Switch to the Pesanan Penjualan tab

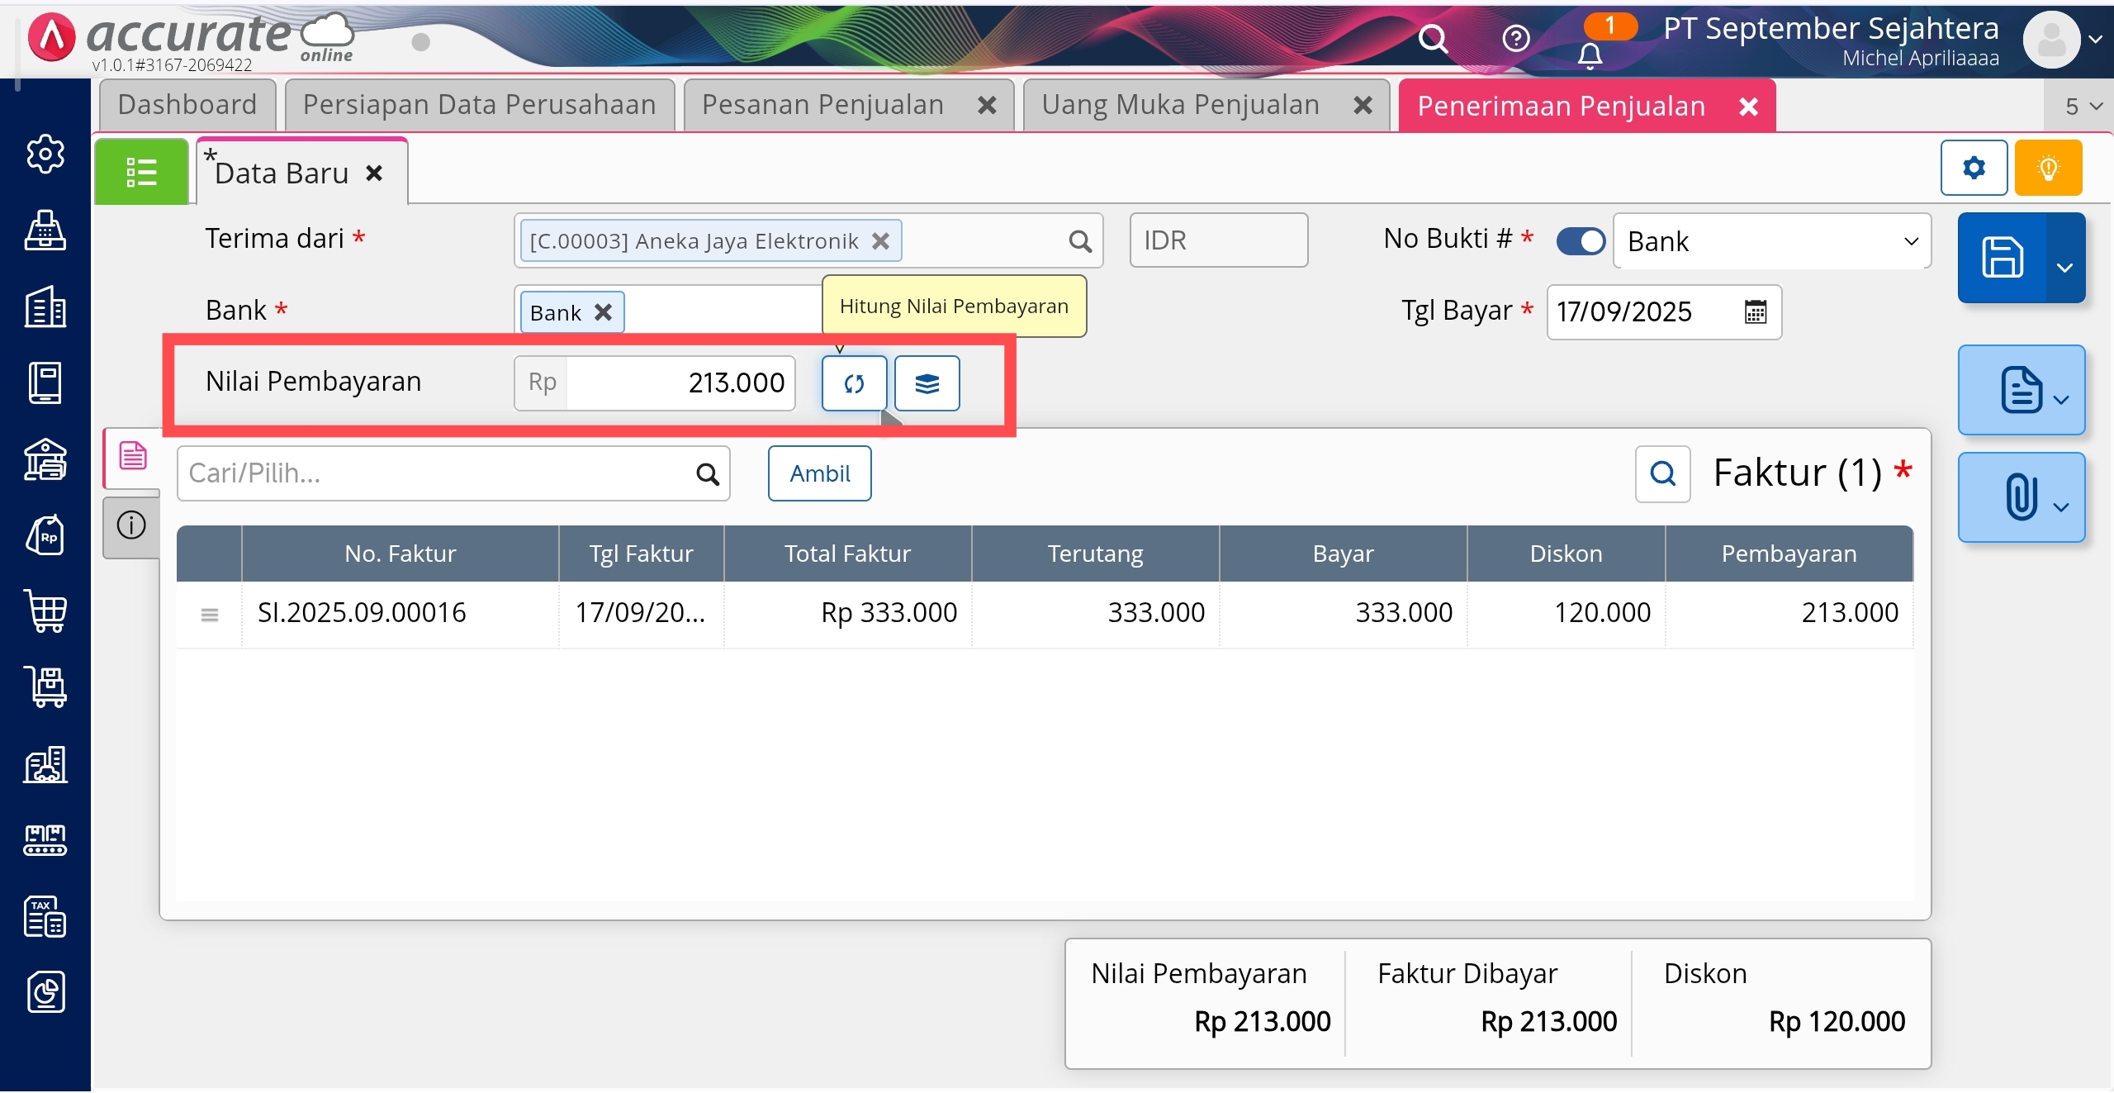click(x=822, y=105)
